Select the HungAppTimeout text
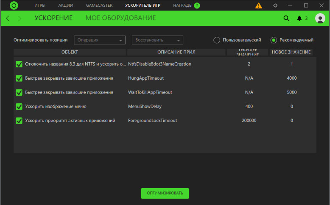Screen dimensions: 330x205 click(x=146, y=78)
